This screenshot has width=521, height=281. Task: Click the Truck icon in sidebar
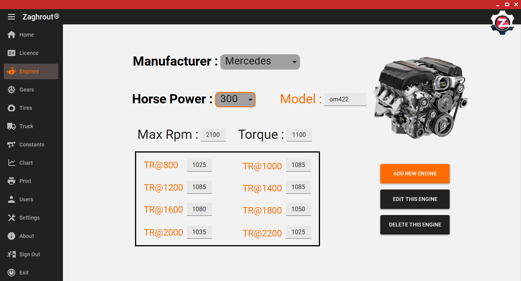tap(11, 126)
